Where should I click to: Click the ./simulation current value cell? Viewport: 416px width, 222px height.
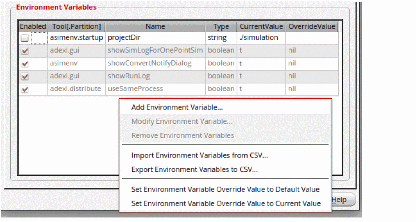pyautogui.click(x=261, y=38)
